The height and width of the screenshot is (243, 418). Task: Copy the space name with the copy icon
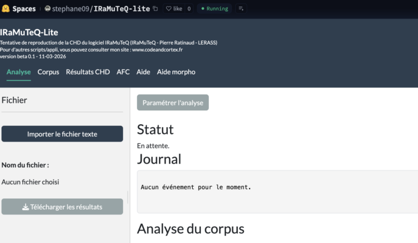155,9
